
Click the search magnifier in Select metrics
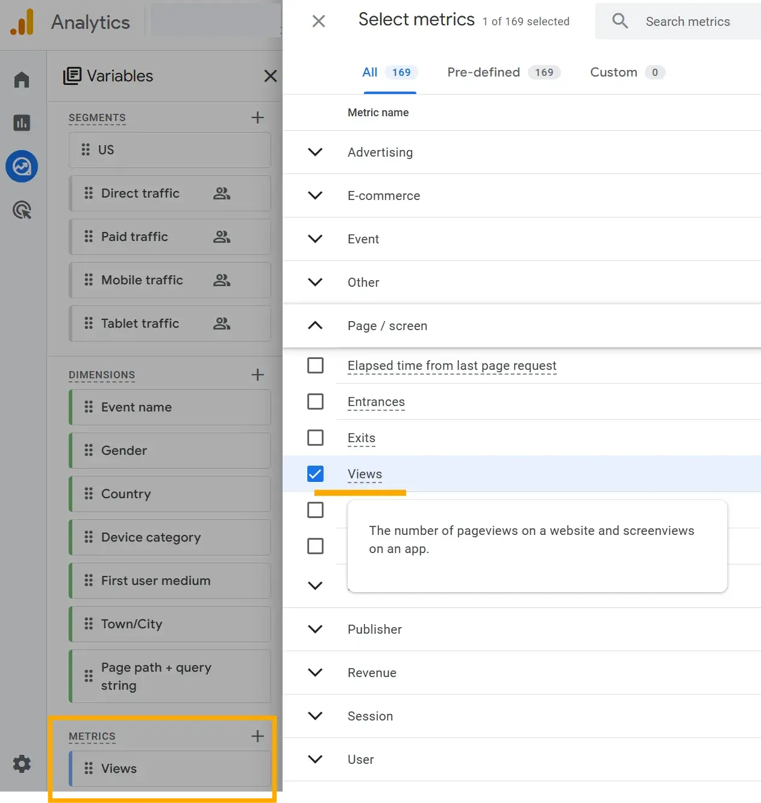tap(619, 20)
